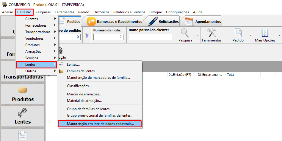Select Grupo de famílias de lentes option
Image resolution: width=282 pixels, height=141 pixels.
(90, 109)
